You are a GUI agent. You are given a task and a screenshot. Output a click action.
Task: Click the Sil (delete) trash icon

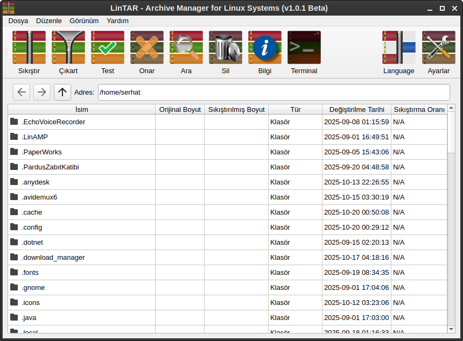[226, 48]
